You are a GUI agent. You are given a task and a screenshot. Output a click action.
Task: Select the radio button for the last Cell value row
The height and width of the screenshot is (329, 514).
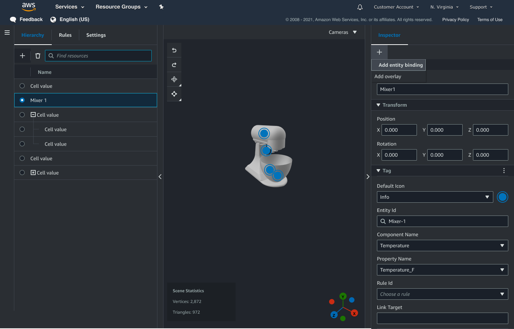point(22,172)
